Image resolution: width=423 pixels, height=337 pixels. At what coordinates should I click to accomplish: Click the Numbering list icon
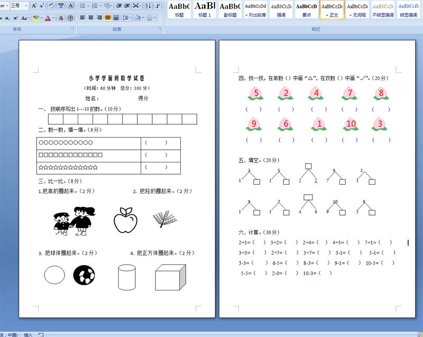[95, 6]
